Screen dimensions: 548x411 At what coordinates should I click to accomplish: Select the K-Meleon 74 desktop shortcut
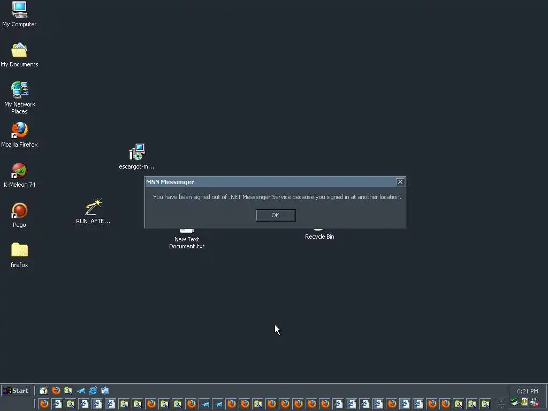point(20,175)
